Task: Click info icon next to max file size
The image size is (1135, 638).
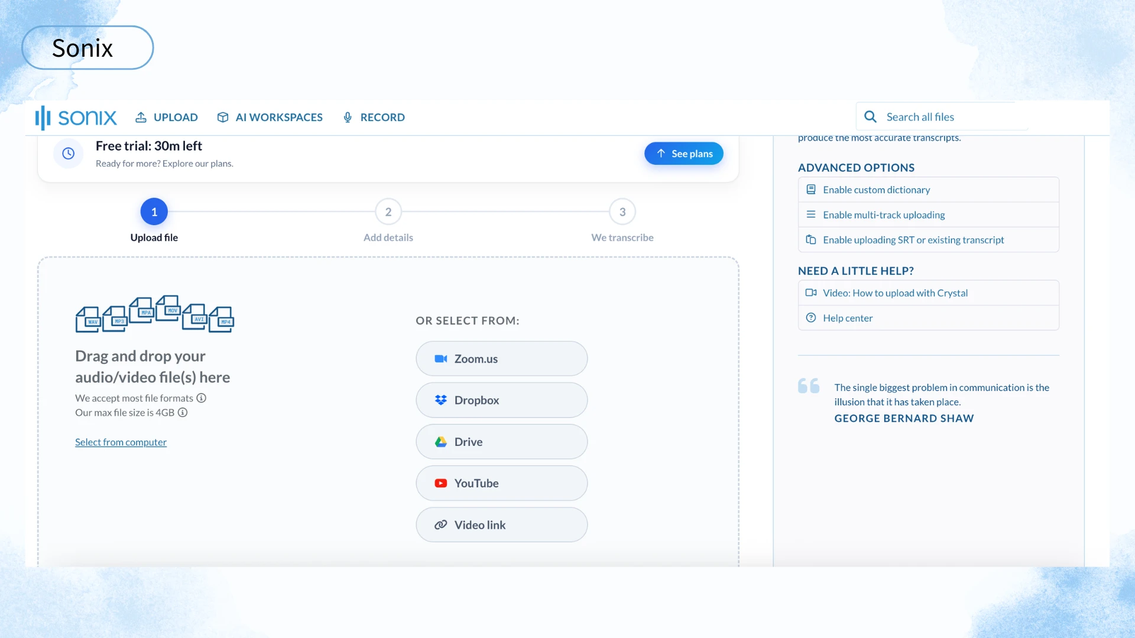Action: (183, 412)
